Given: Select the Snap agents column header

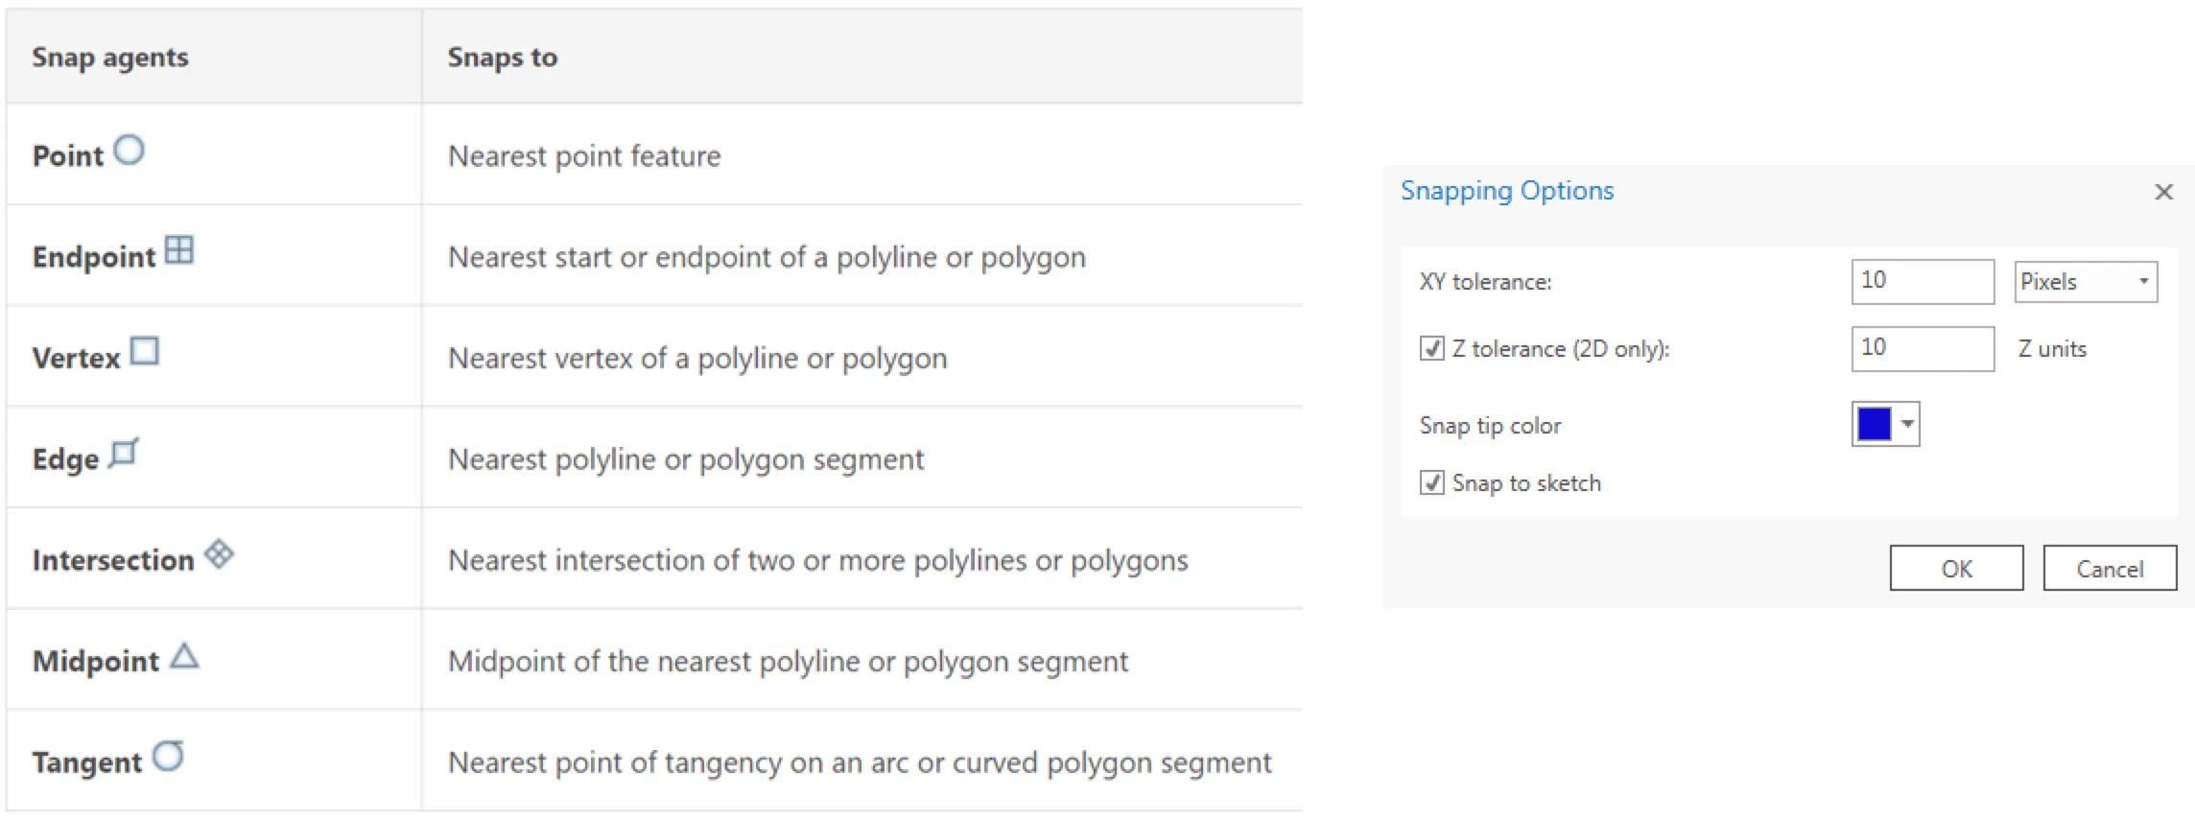Looking at the screenshot, I should coord(109,57).
